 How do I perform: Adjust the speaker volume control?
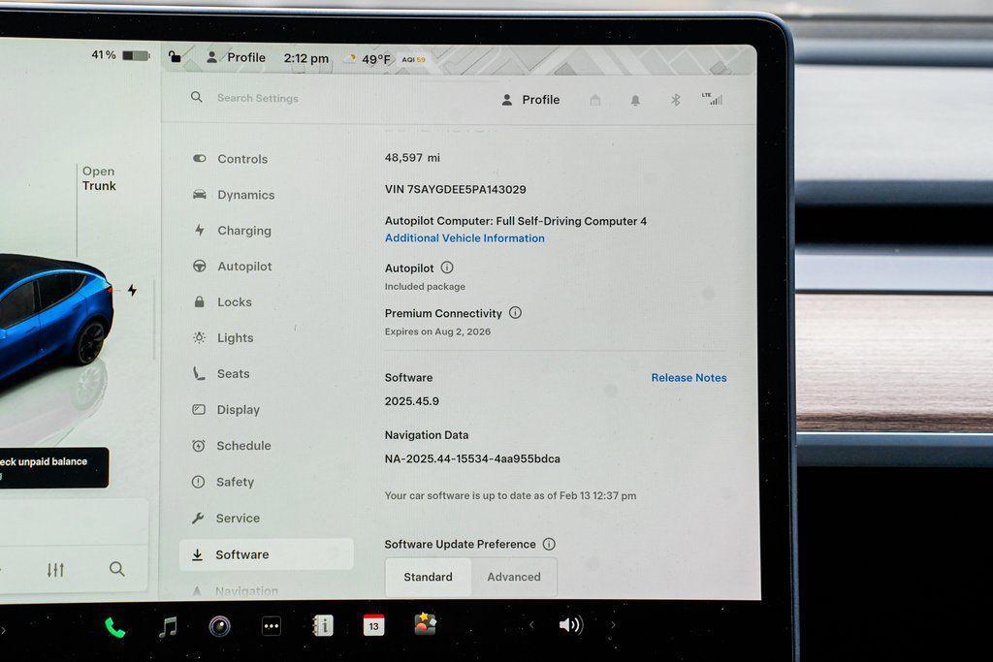point(571,625)
